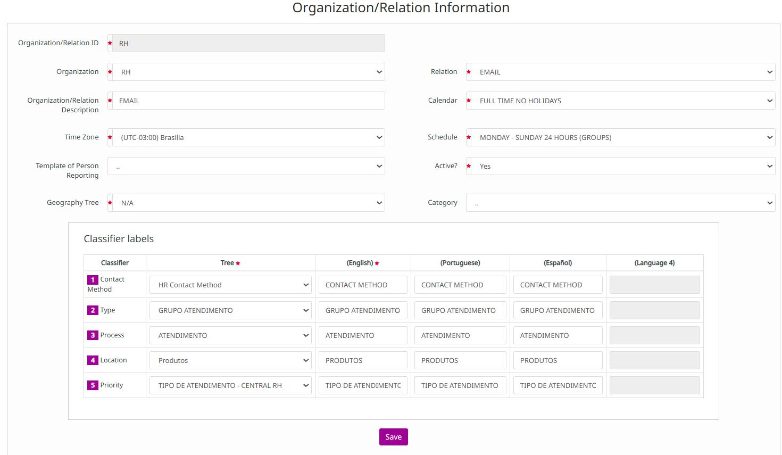Click Español field for Type row
Viewport: 782px width, 455px height.
tap(558, 310)
